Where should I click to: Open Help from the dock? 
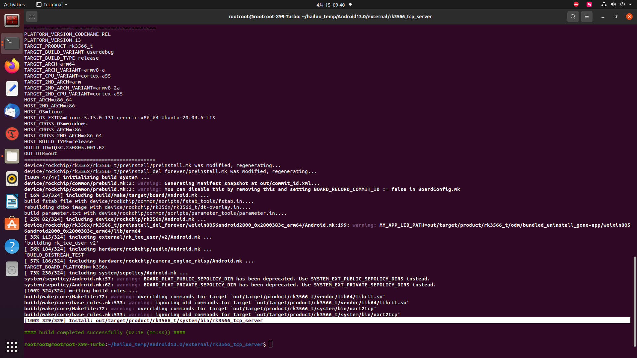tap(12, 246)
